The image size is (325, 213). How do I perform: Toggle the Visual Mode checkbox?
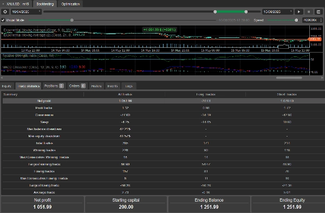point(3,20)
